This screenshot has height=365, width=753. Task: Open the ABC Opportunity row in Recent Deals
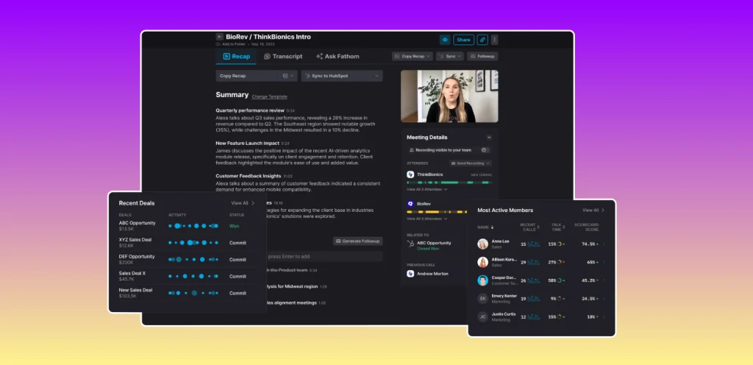pyautogui.click(x=187, y=226)
